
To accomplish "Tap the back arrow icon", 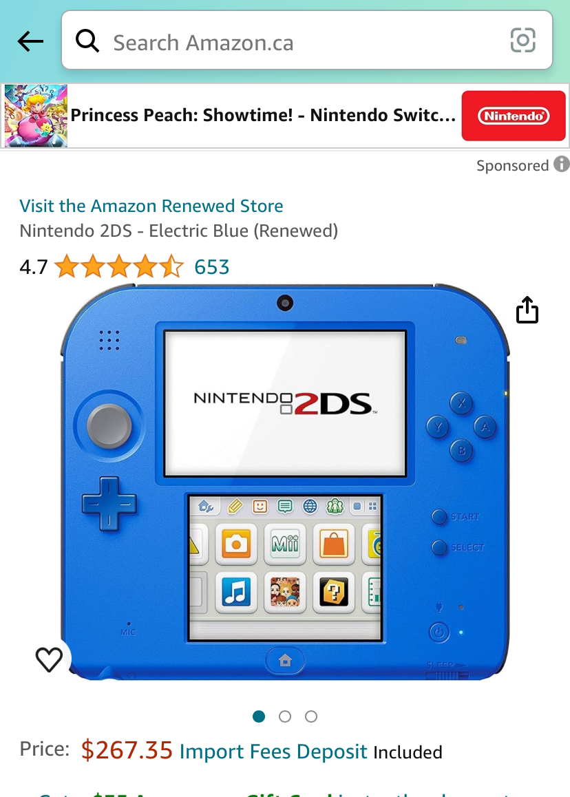I will coord(30,41).
